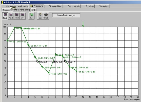
Task: Select measurement set Nr.4 icon
Action: [x=23, y=16]
